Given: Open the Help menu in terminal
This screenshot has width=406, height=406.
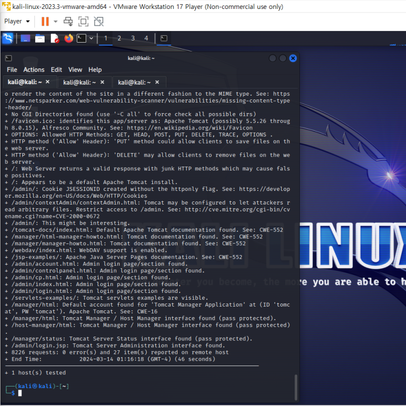Looking at the screenshot, I should click(95, 70).
